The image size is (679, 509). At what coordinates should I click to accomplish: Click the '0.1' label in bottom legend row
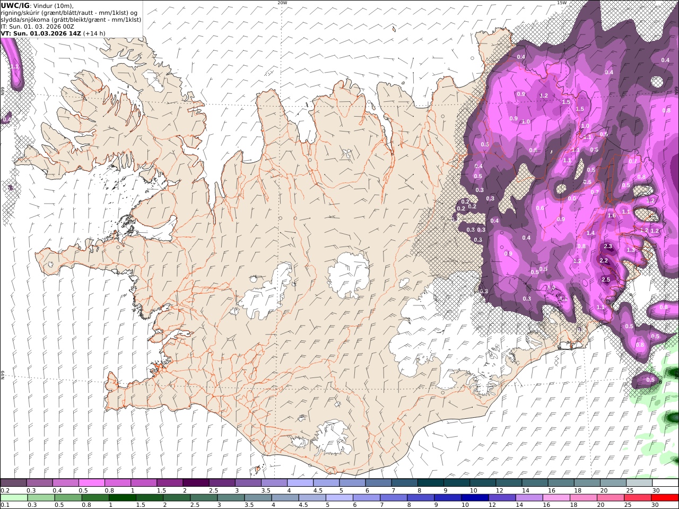[4, 505]
